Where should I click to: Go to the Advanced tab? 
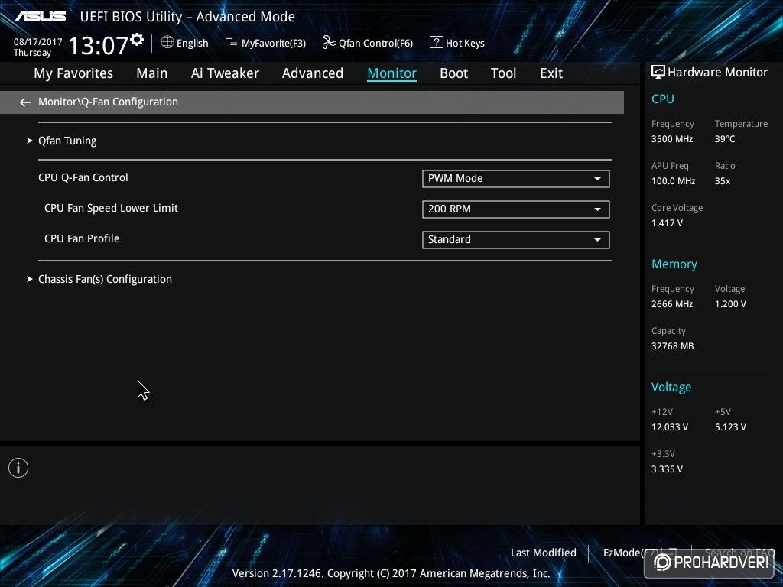pyautogui.click(x=313, y=73)
